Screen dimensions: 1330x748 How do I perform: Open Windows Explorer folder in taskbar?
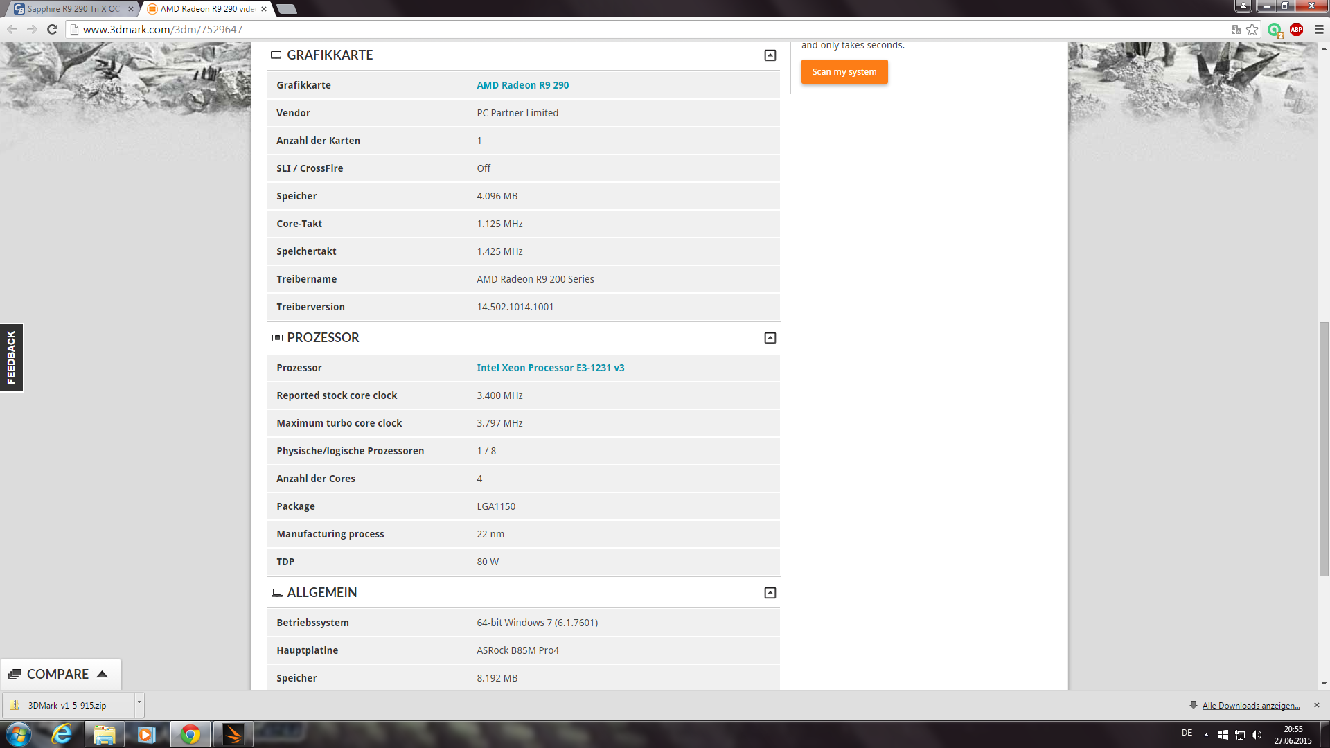pos(105,734)
